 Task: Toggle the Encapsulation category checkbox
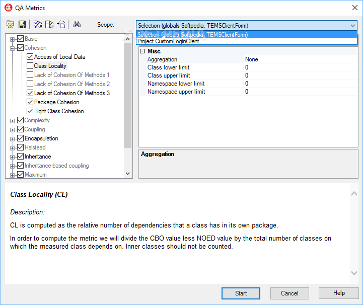20,138
